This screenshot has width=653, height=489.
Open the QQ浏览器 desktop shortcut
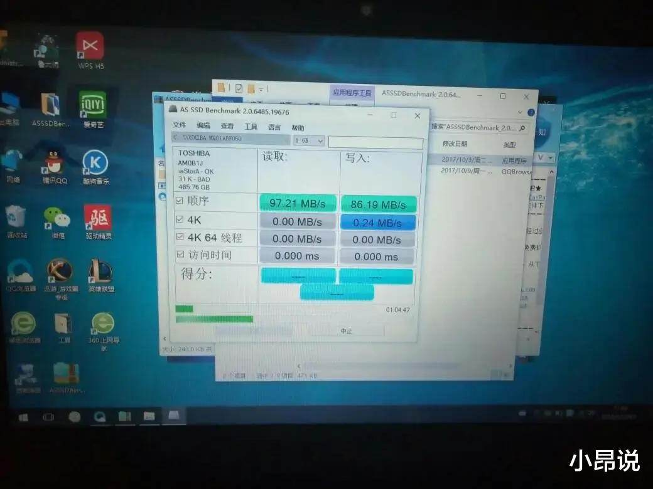pyautogui.click(x=20, y=275)
